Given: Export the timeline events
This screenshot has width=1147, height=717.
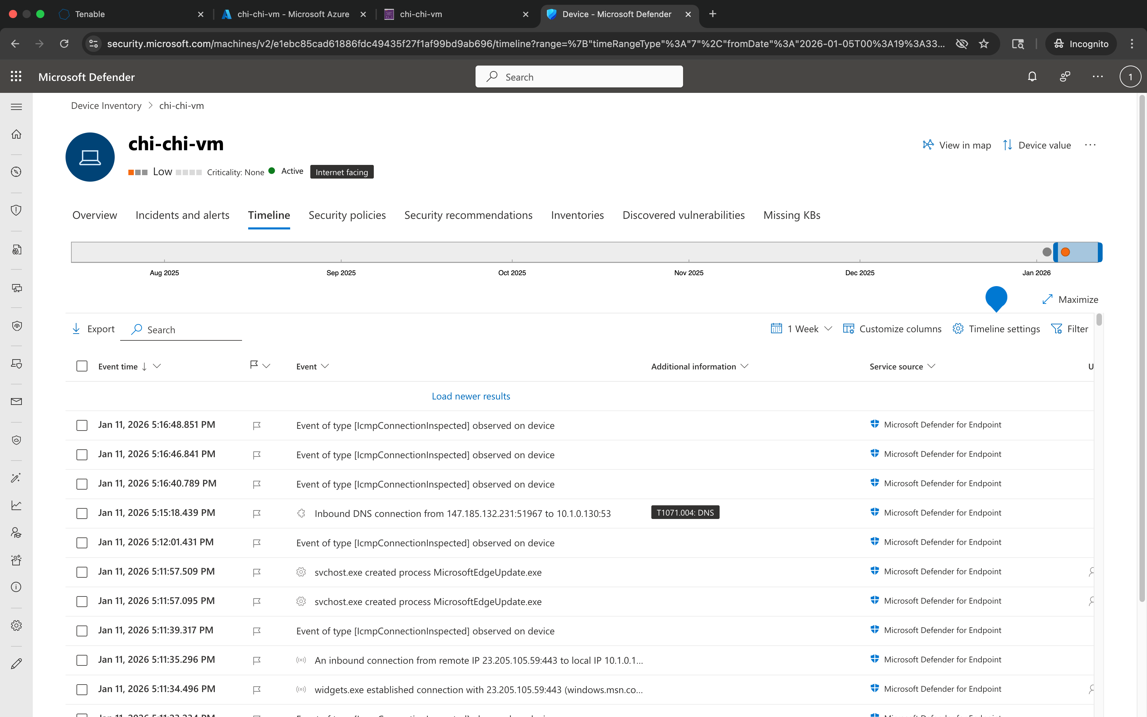Looking at the screenshot, I should (94, 328).
